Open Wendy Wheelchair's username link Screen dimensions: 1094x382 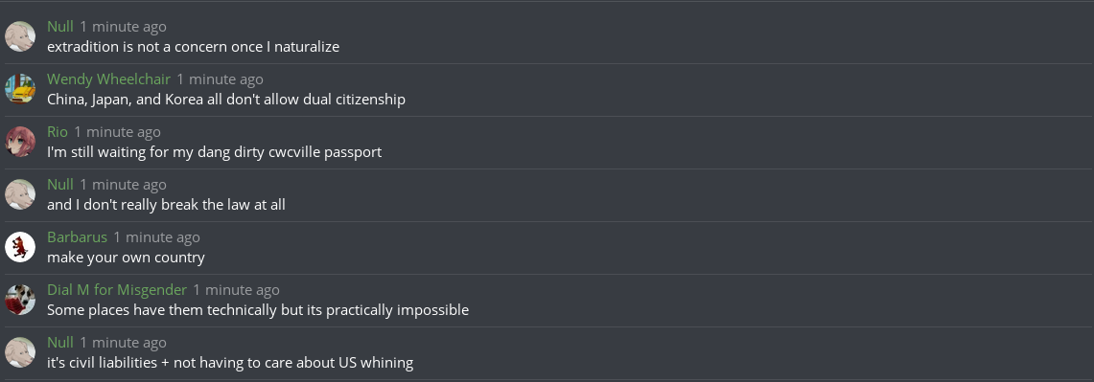[109, 79]
